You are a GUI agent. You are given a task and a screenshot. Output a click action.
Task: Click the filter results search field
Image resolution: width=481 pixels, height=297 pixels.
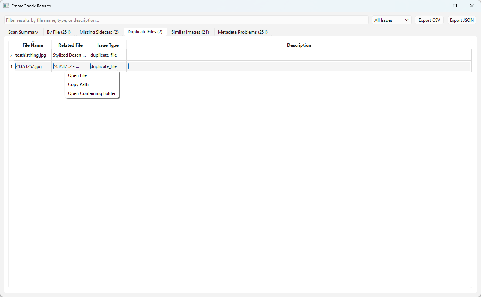click(x=186, y=20)
